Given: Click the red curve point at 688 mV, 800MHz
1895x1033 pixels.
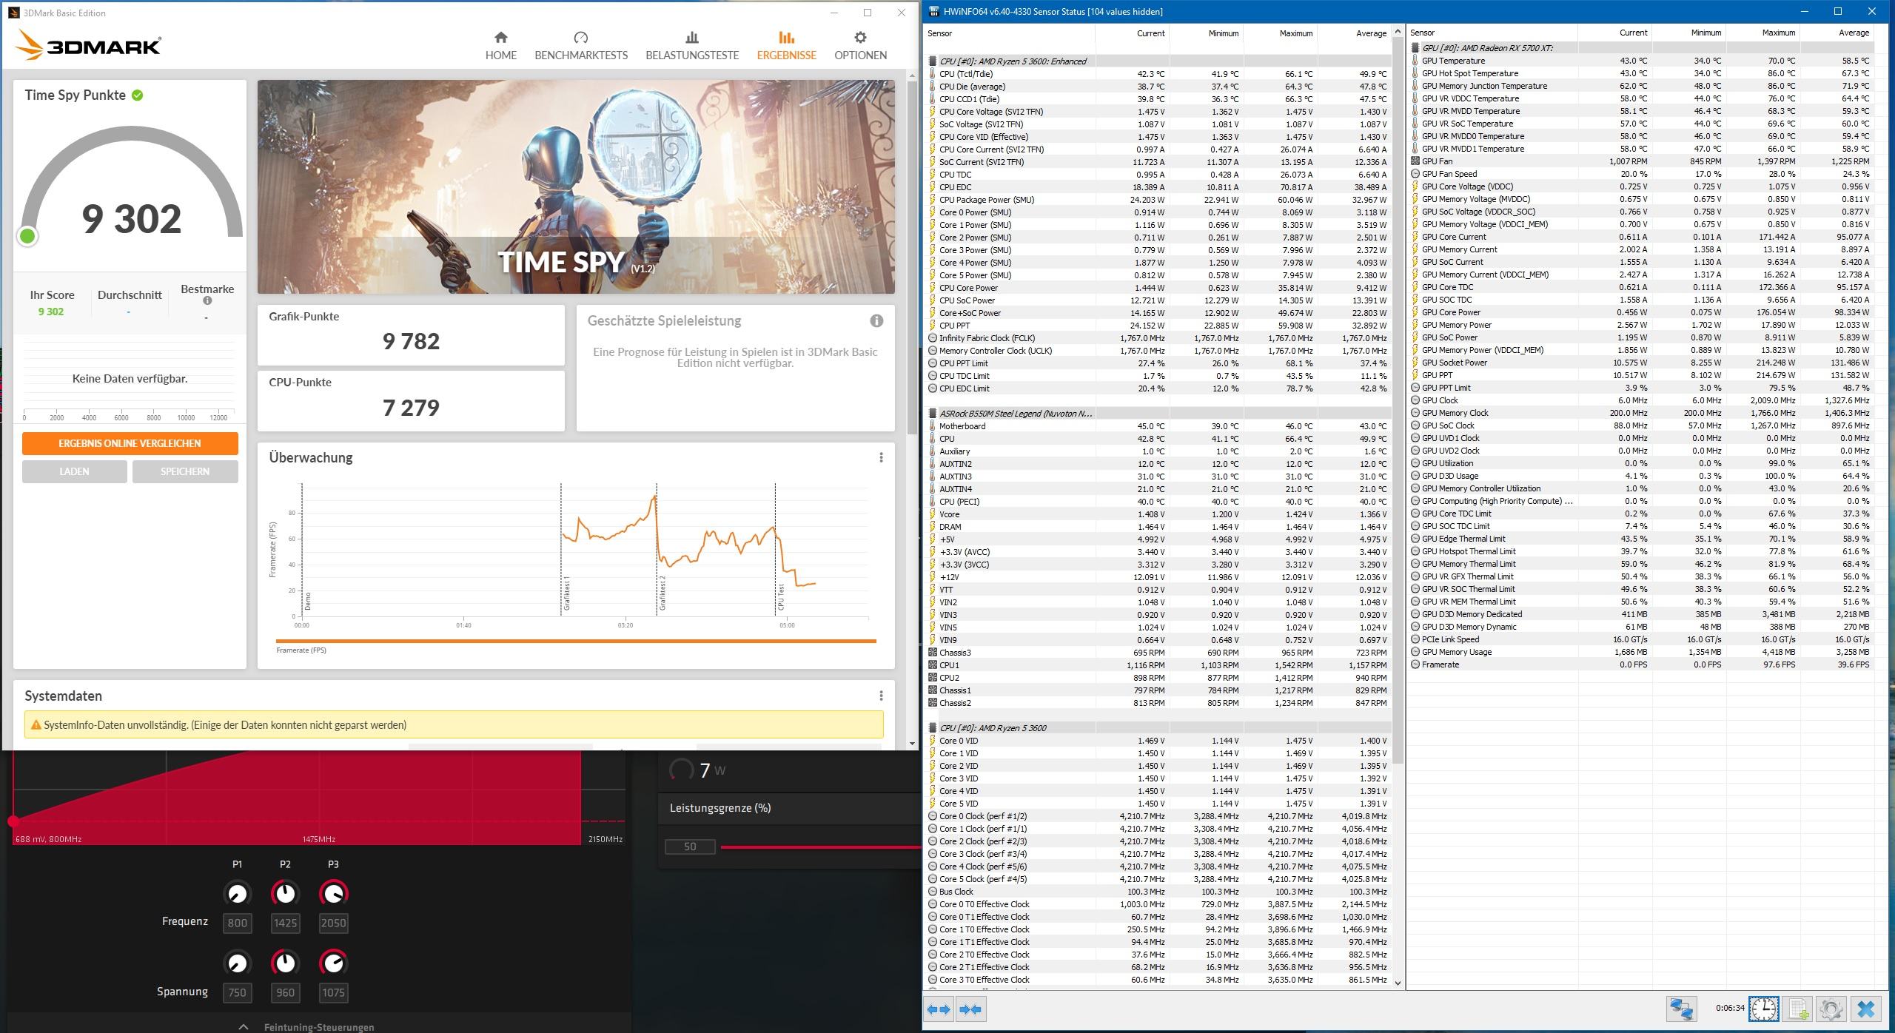Looking at the screenshot, I should click(13, 821).
